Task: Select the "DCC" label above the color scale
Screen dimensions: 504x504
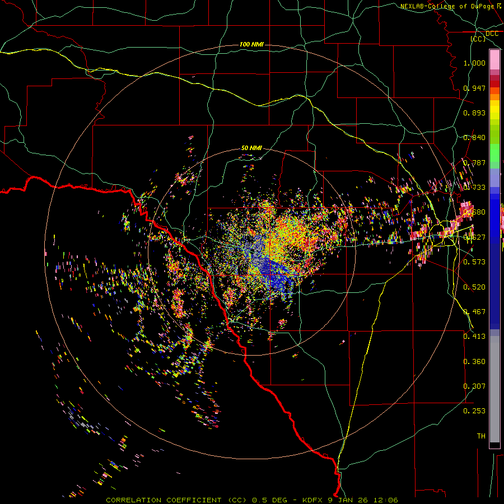Action: pos(492,34)
